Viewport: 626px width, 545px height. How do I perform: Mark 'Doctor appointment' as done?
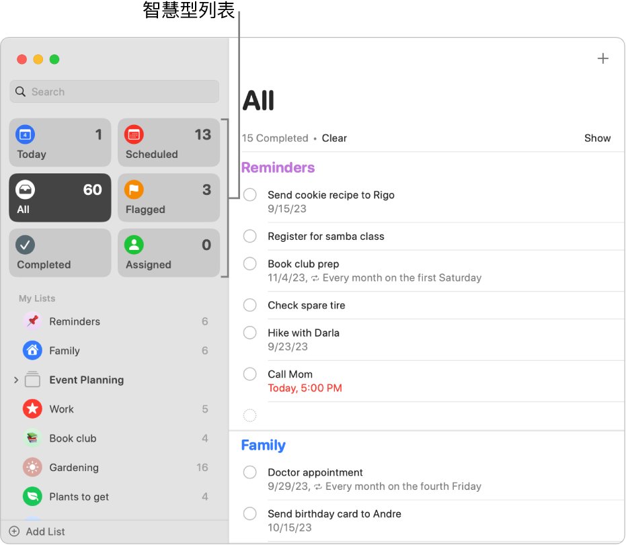(250, 472)
